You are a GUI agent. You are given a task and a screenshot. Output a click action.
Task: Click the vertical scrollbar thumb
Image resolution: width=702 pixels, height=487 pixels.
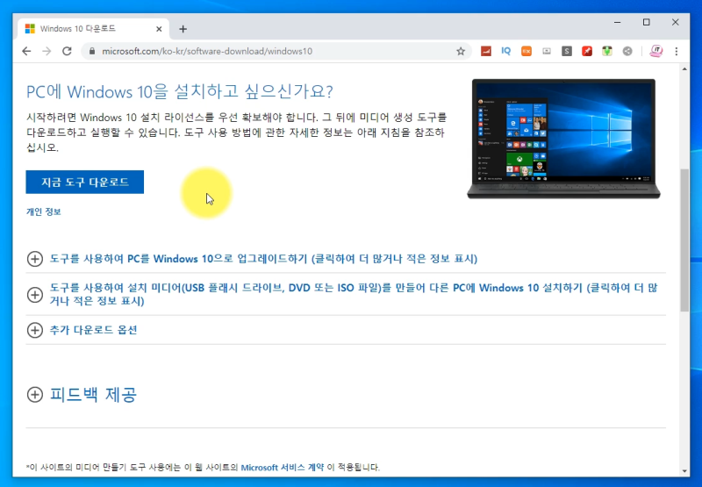click(x=684, y=240)
